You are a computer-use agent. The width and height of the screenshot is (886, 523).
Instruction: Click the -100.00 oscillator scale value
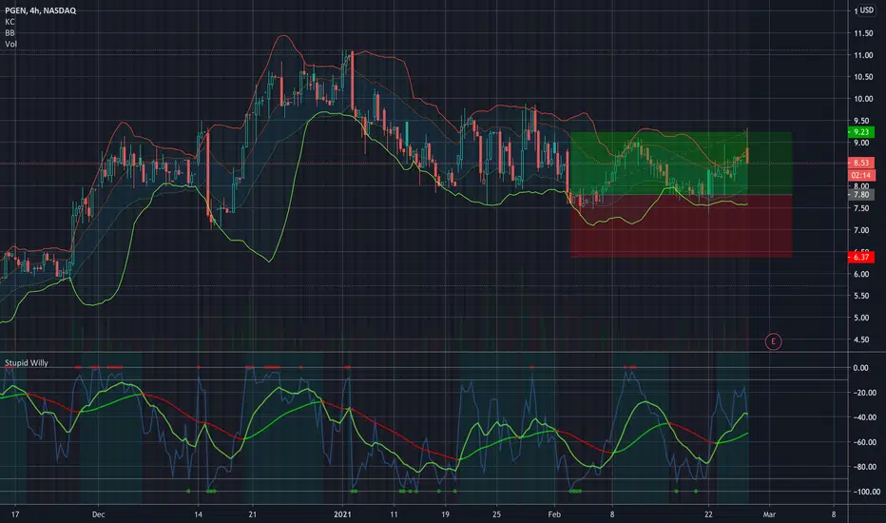click(865, 492)
